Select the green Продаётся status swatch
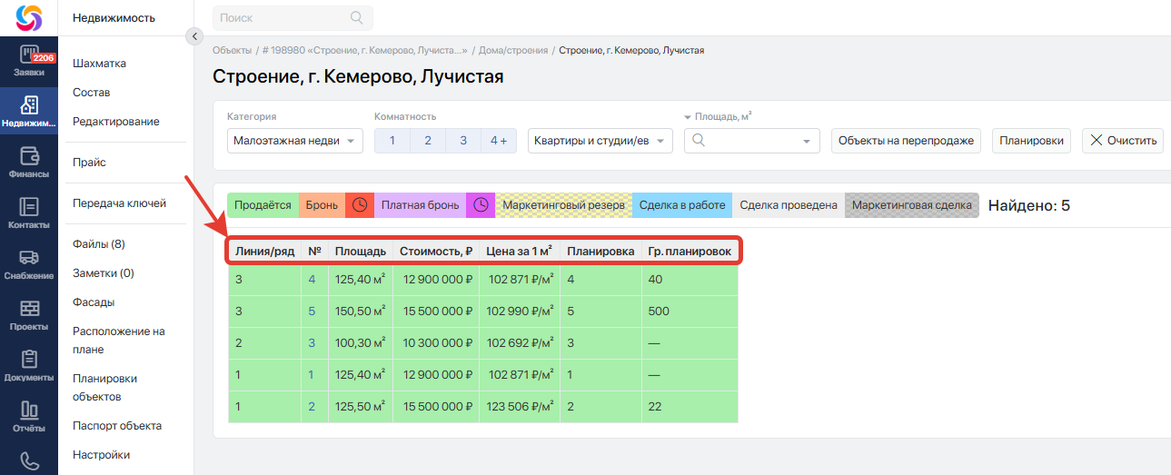Viewport: 1171px width, 475px height. [263, 205]
